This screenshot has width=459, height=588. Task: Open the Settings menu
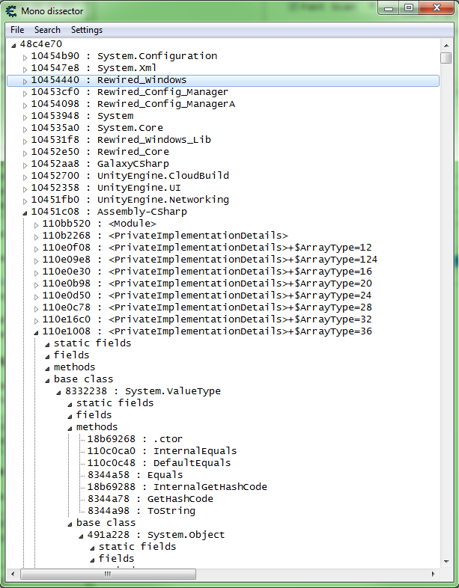87,30
